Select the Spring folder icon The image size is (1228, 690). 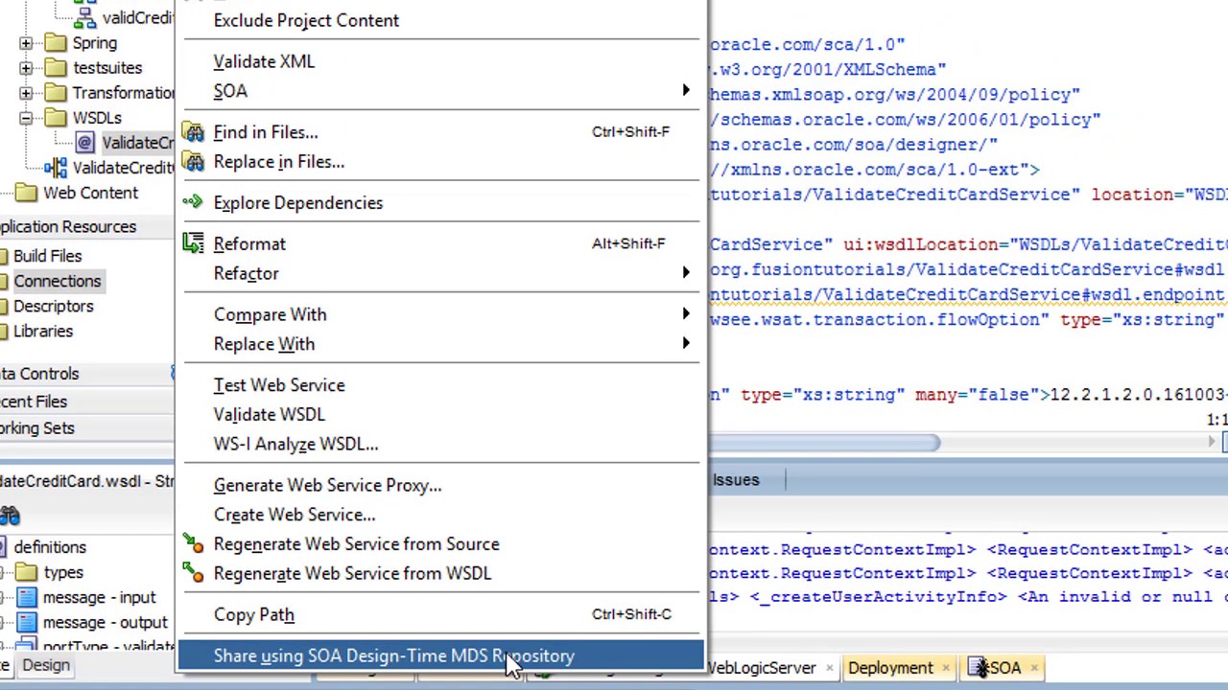tap(57, 43)
